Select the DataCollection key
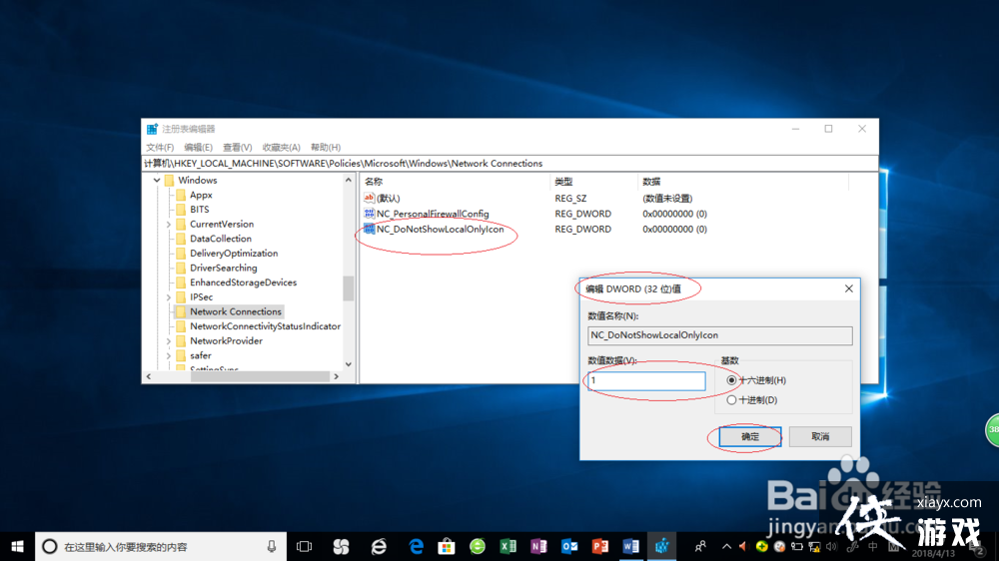999x561 pixels. coord(221,239)
